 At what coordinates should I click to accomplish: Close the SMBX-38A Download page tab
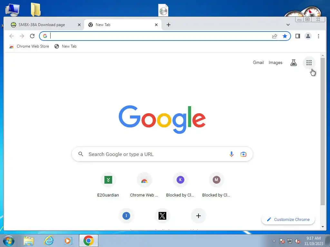click(x=79, y=25)
